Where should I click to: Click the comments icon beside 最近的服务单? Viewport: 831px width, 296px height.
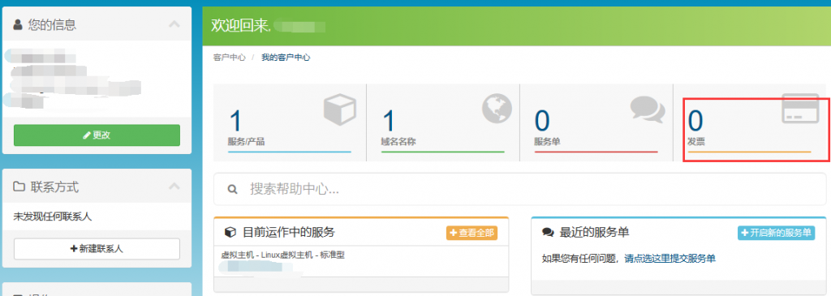[x=548, y=232]
